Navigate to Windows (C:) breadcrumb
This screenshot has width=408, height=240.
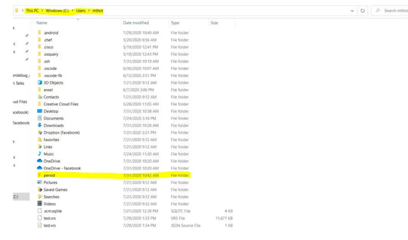[57, 11]
